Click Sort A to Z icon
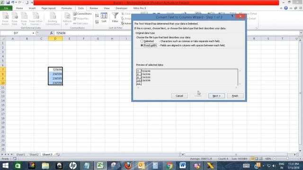The height and width of the screenshot is (170, 303). [97, 16]
